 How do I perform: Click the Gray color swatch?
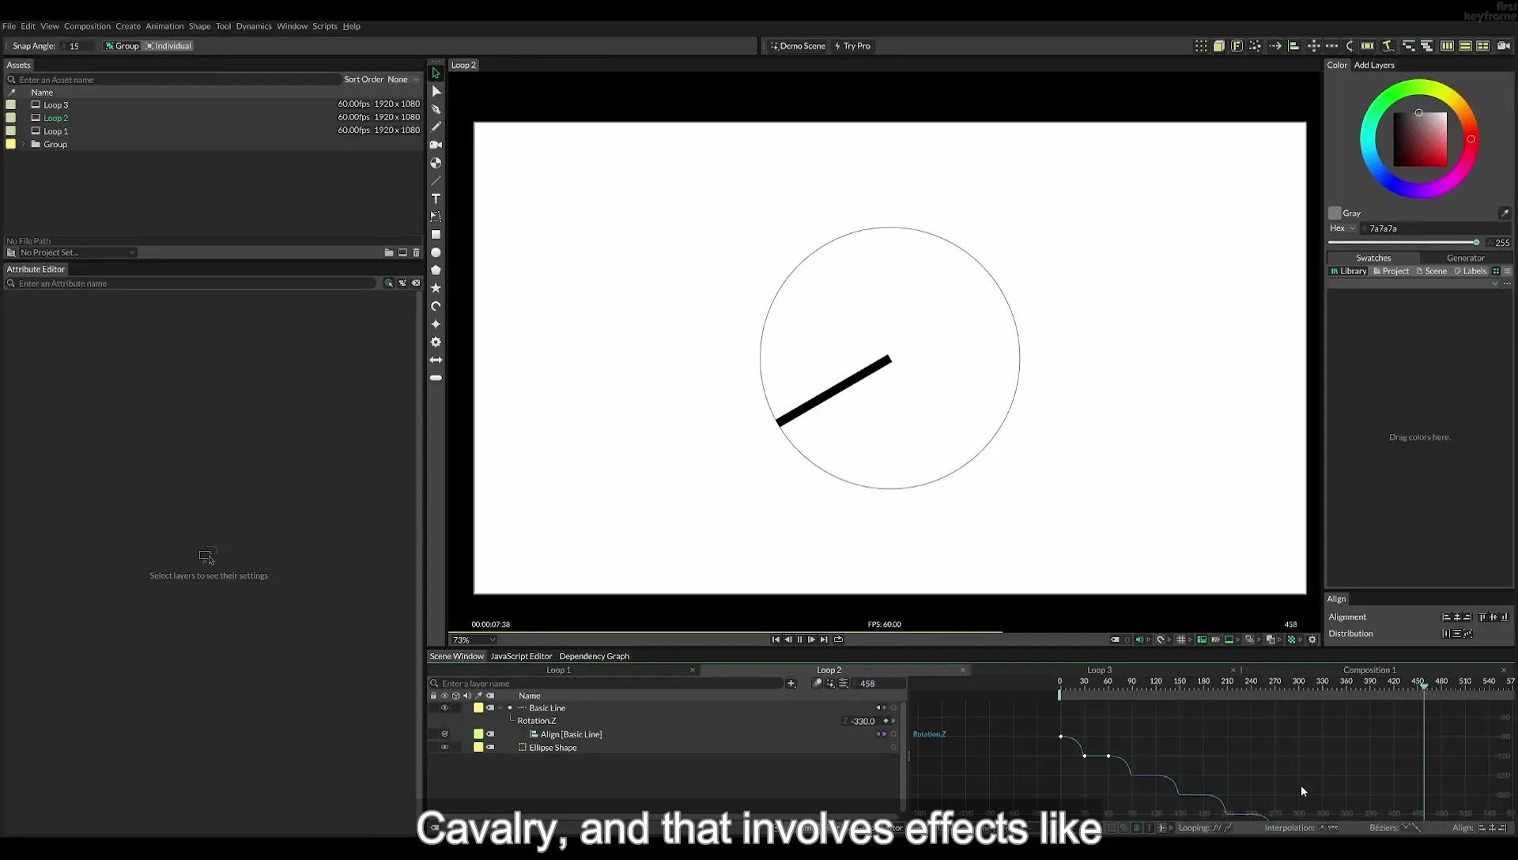tap(1335, 213)
